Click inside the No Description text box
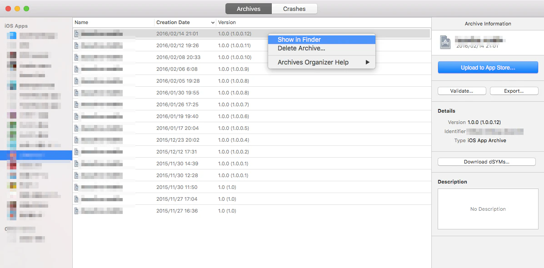 tap(488, 209)
